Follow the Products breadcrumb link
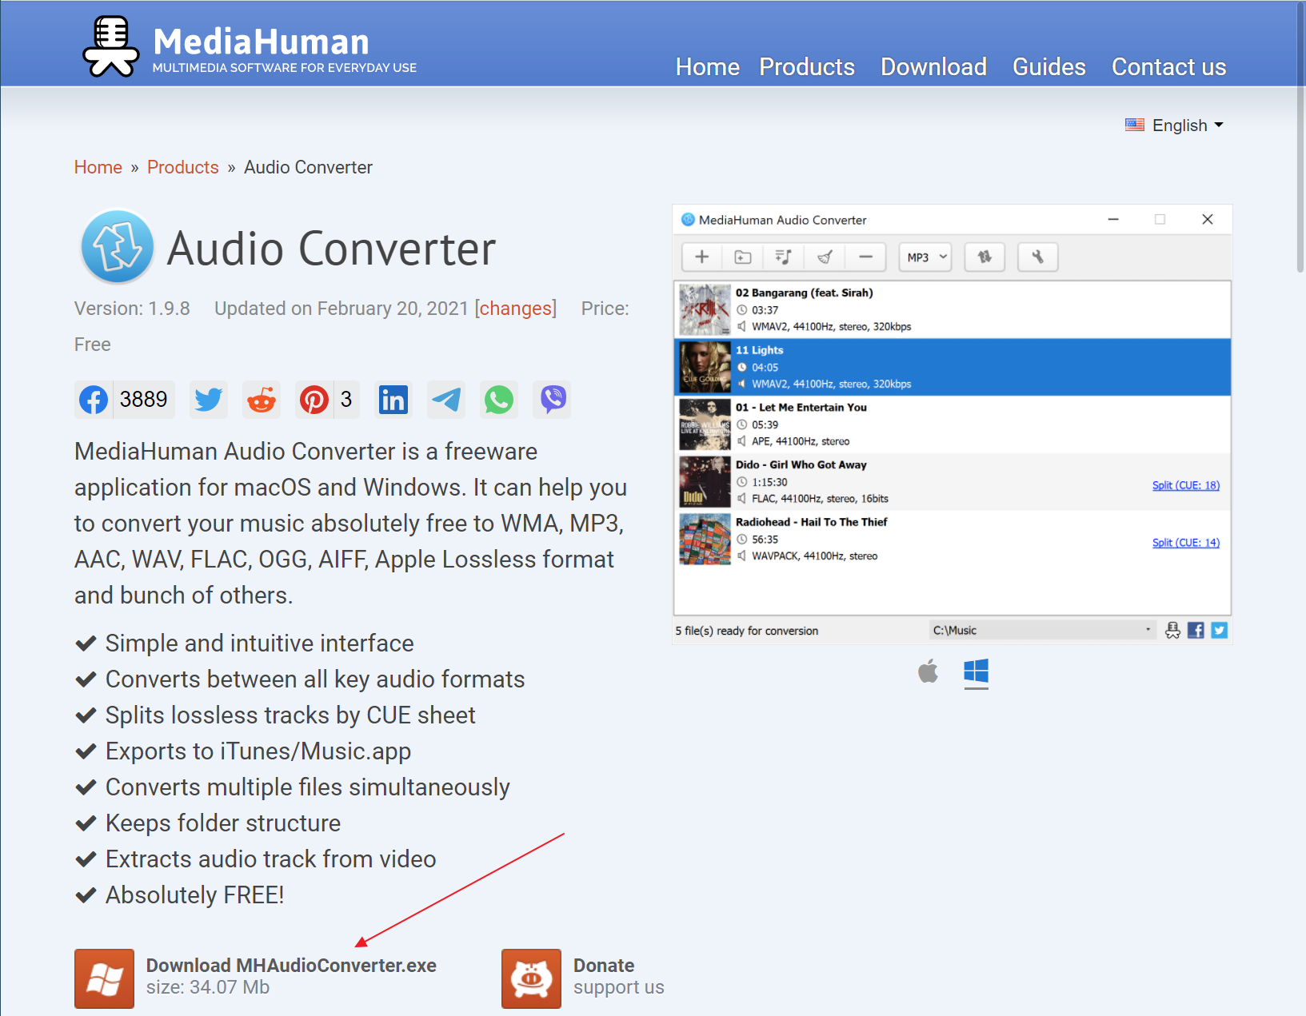1306x1016 pixels. pos(183,167)
